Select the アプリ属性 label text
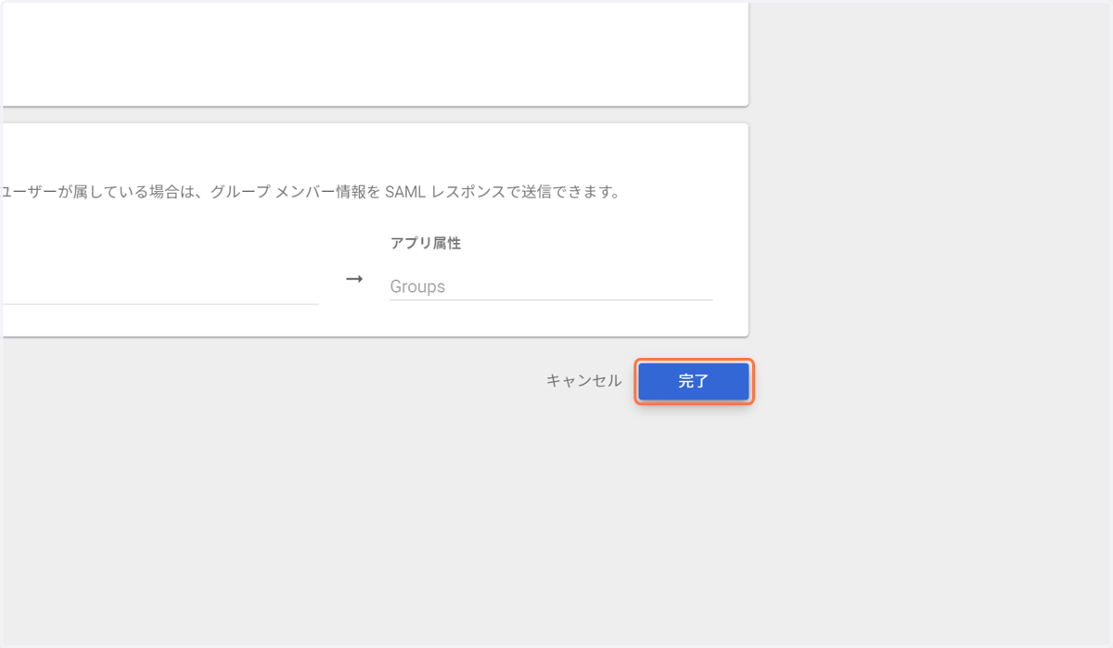Viewport: 1113px width, 648px height. (x=426, y=244)
